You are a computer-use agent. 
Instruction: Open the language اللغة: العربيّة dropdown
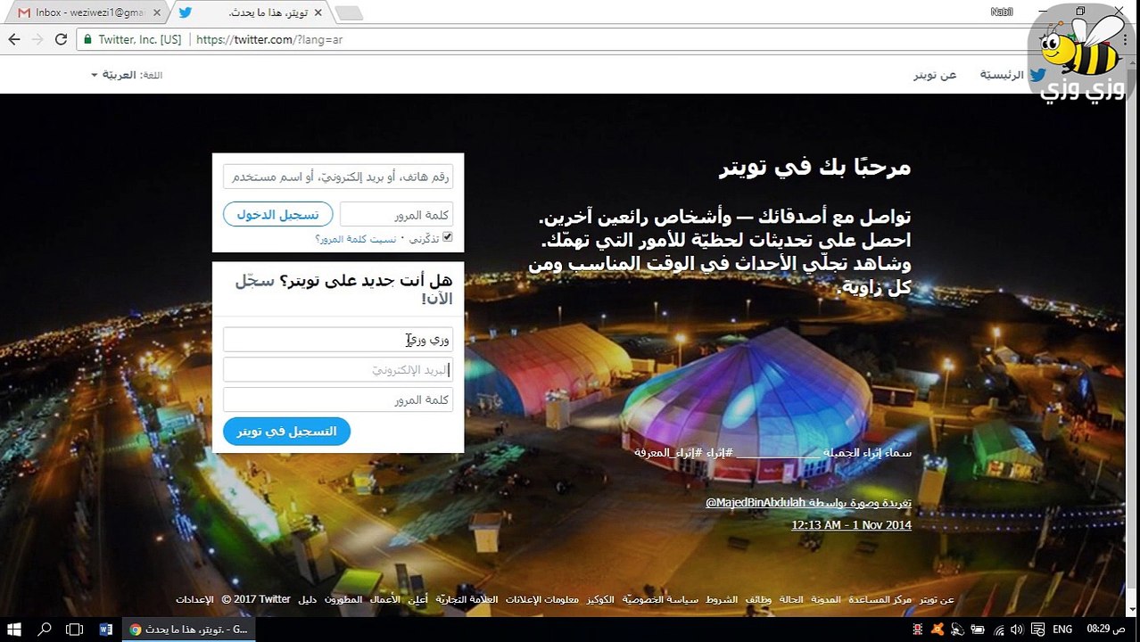(x=127, y=75)
